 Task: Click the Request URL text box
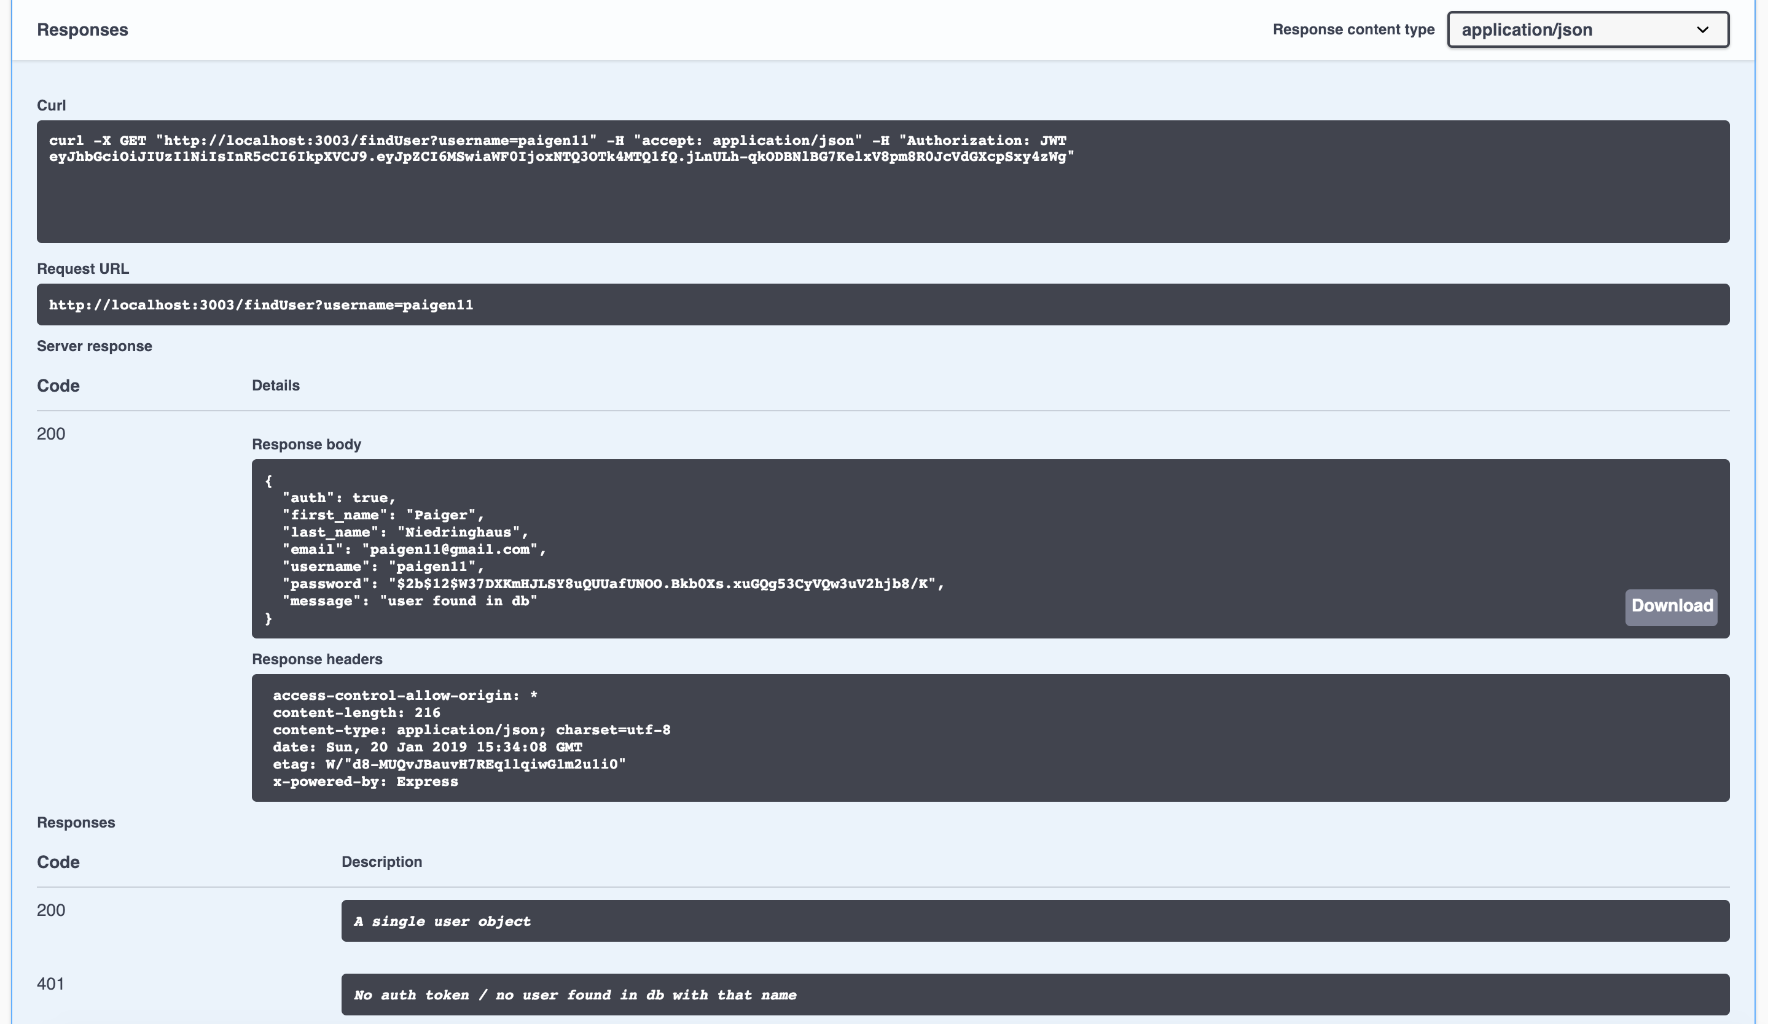pyautogui.click(x=882, y=304)
